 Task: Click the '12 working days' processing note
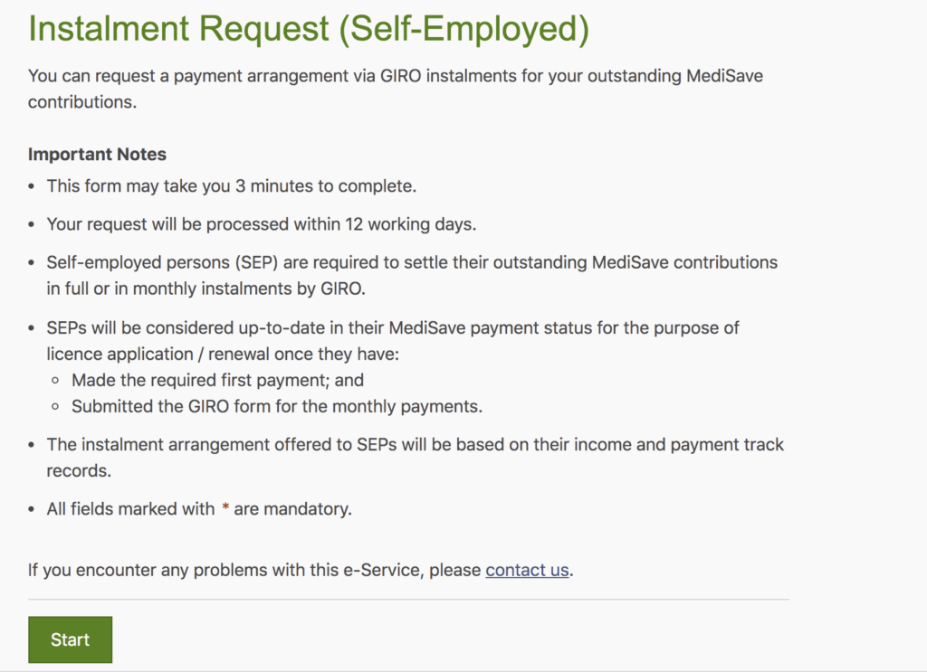(x=262, y=224)
